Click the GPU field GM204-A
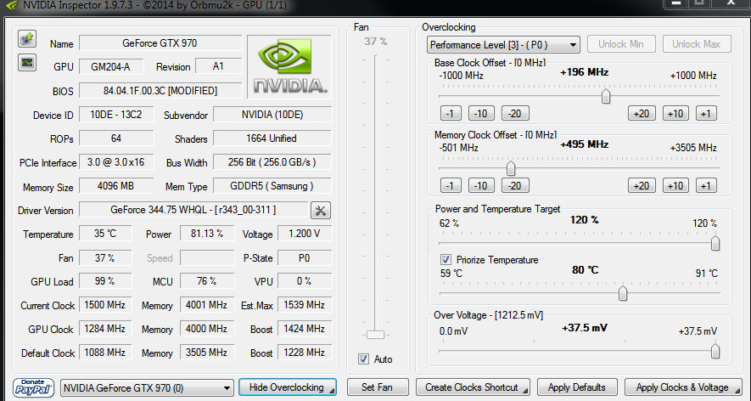Screen dimensions: 751x401 point(110,66)
